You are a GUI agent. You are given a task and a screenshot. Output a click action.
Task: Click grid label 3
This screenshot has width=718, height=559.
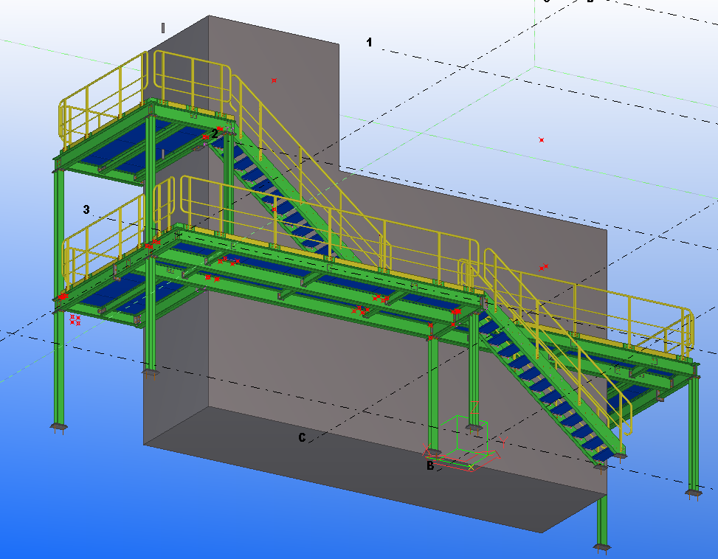86,210
